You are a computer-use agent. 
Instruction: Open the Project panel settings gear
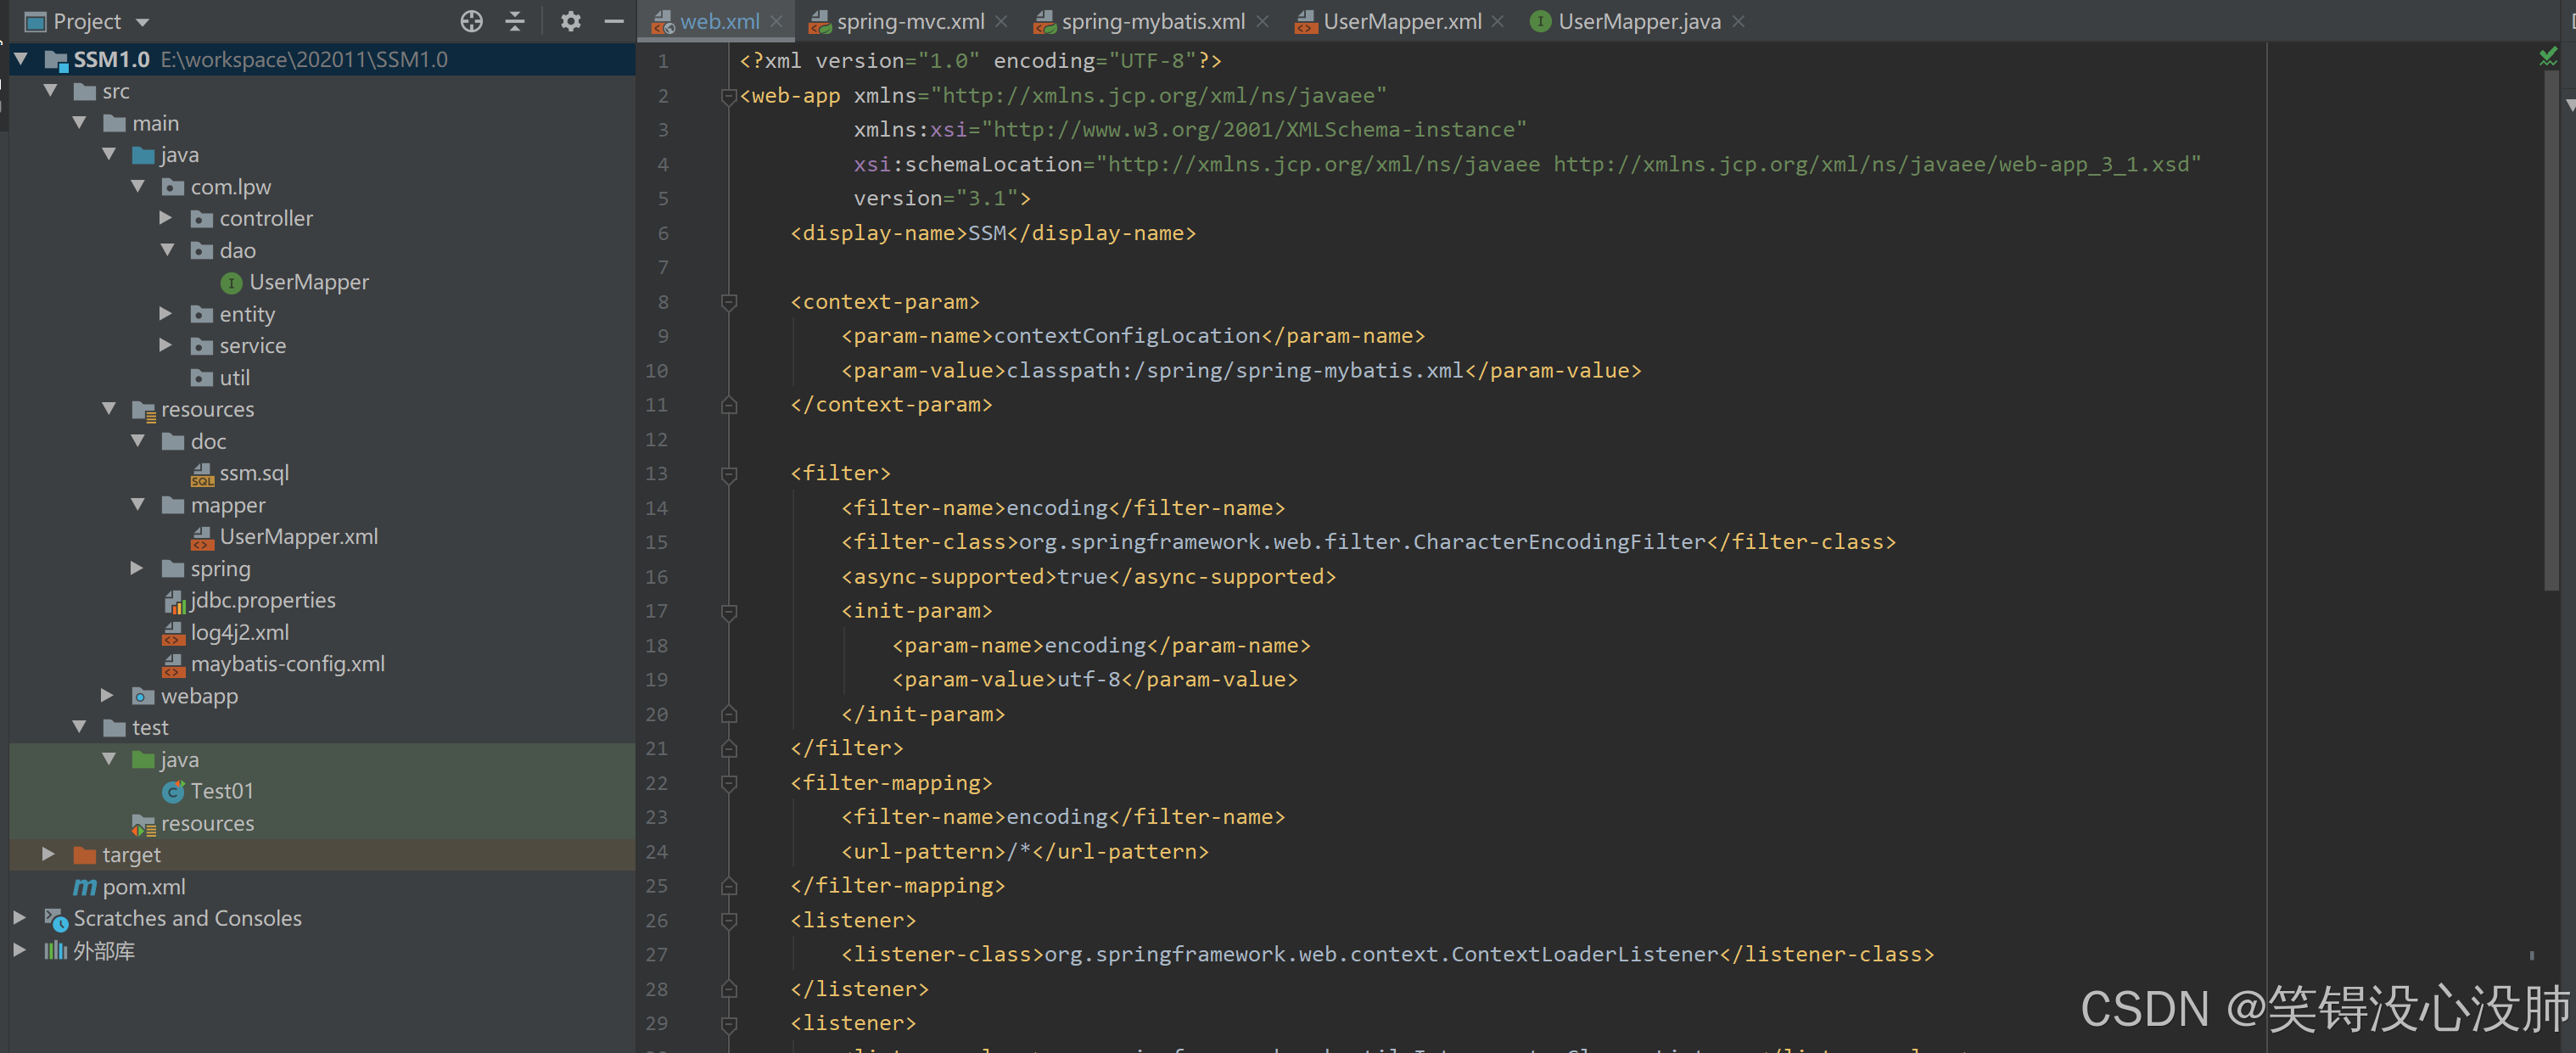(x=570, y=21)
